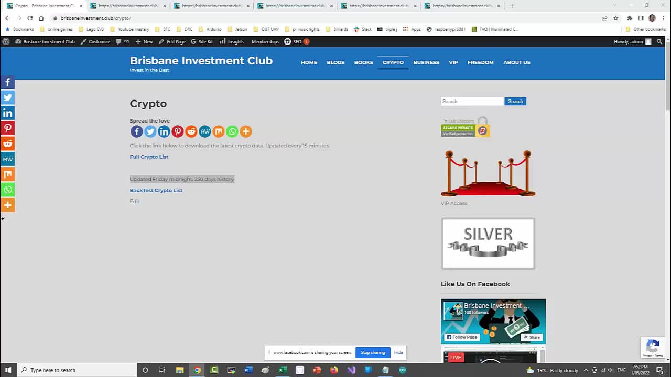Viewport: 671px width, 377px height.
Task: Open more share options under Spread the love
Action: [245, 131]
